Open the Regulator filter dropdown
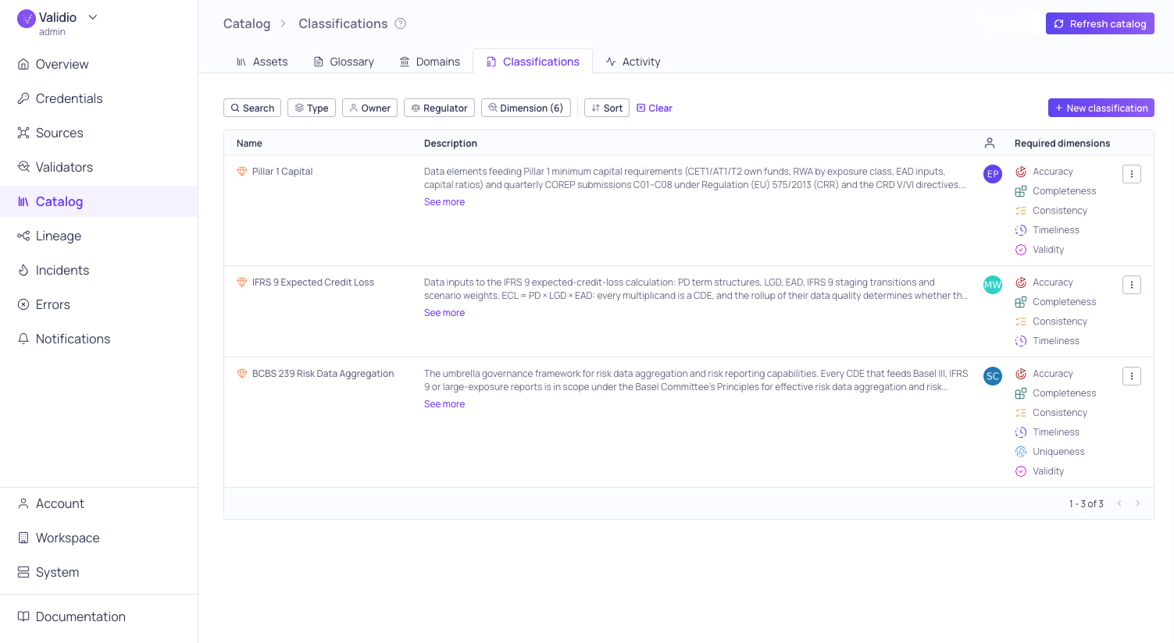Viewport: 1174px width, 643px height. pyautogui.click(x=439, y=108)
